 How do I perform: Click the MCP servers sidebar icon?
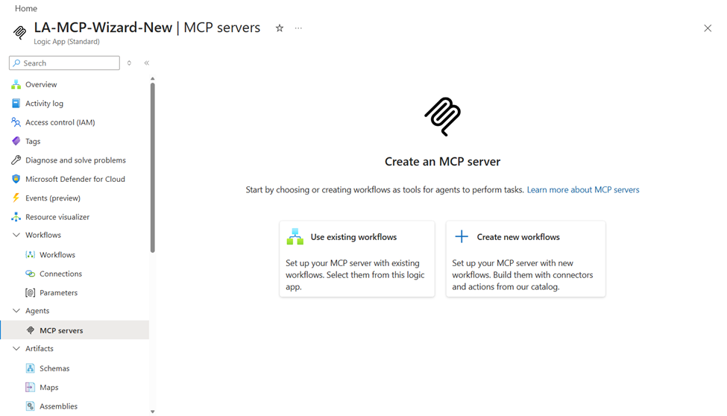(30, 330)
